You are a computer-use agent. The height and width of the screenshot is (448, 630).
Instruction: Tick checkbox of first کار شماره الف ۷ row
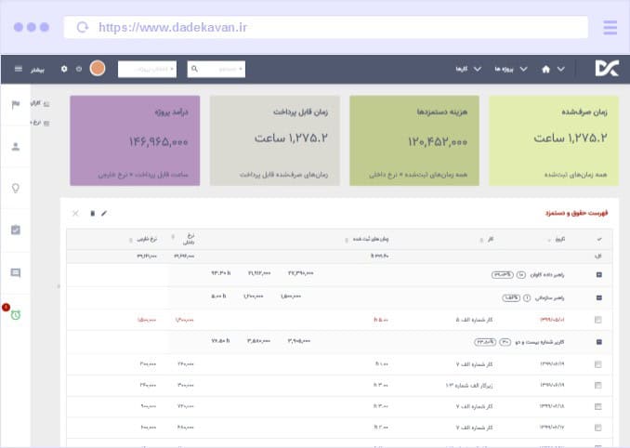[598, 364]
